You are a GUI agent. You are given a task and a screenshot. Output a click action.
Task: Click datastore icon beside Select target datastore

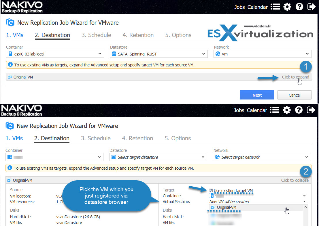click(x=114, y=157)
